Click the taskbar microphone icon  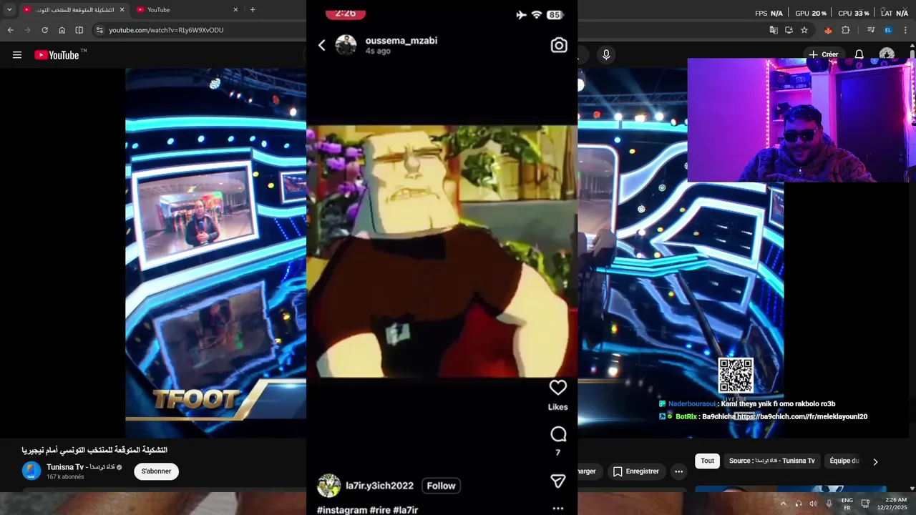tap(829, 504)
